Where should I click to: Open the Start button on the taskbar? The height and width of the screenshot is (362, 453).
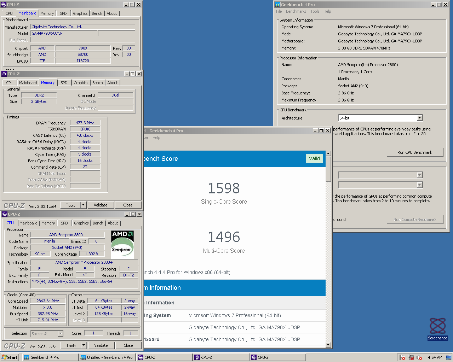[10, 357]
